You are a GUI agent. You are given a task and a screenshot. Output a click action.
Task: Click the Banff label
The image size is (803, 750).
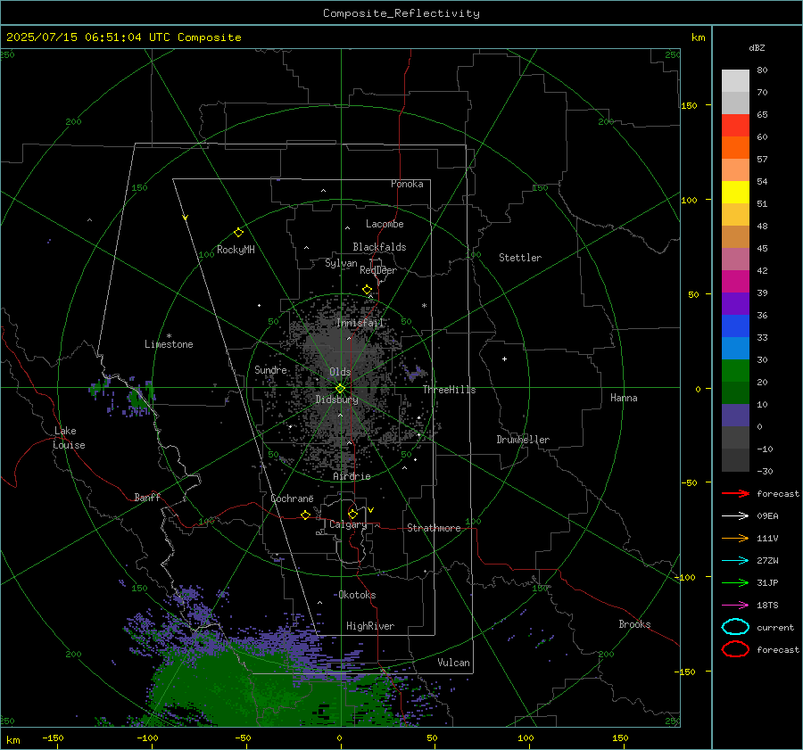pos(147,498)
